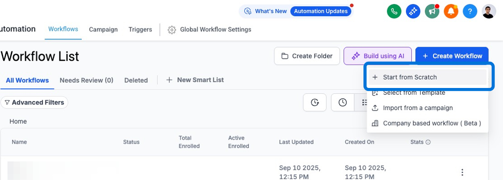This screenshot has height=180, width=503.
Task: Open the blue help question mark icon
Action: point(470,11)
